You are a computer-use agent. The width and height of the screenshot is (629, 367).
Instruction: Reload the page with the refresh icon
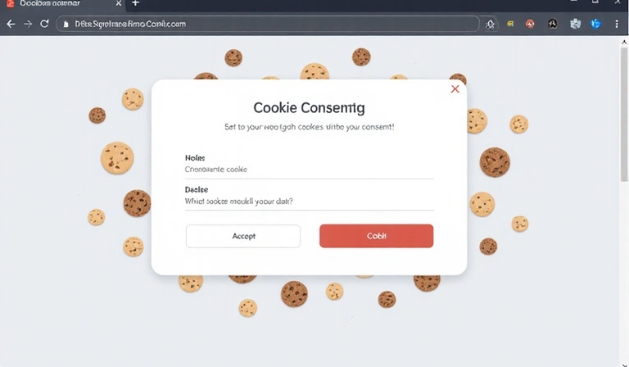44,24
